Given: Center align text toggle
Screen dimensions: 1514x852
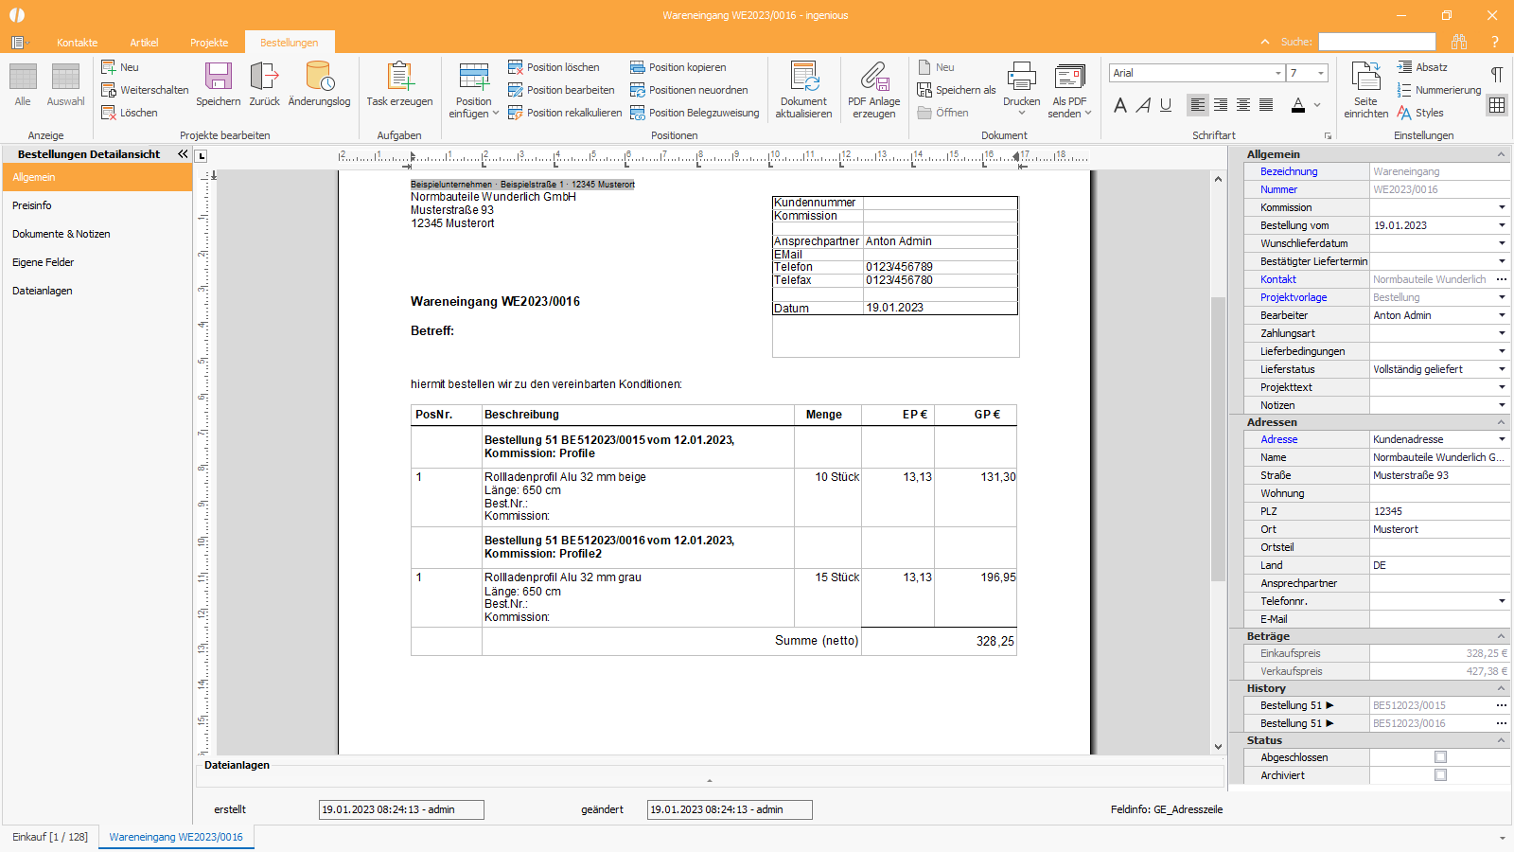Looking at the screenshot, I should pyautogui.click(x=1243, y=105).
